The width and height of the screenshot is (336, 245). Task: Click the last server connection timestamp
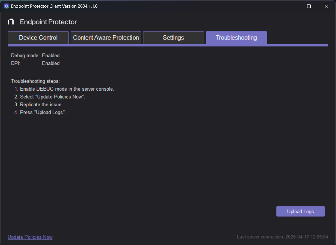point(282,237)
